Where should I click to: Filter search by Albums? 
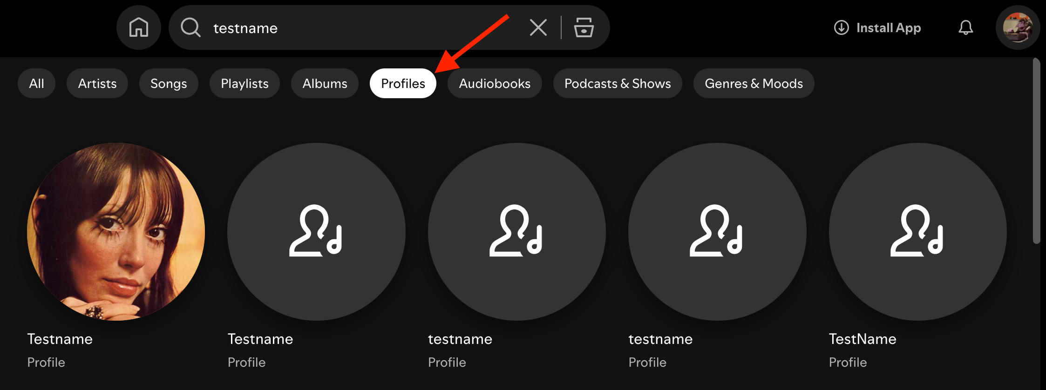[325, 83]
